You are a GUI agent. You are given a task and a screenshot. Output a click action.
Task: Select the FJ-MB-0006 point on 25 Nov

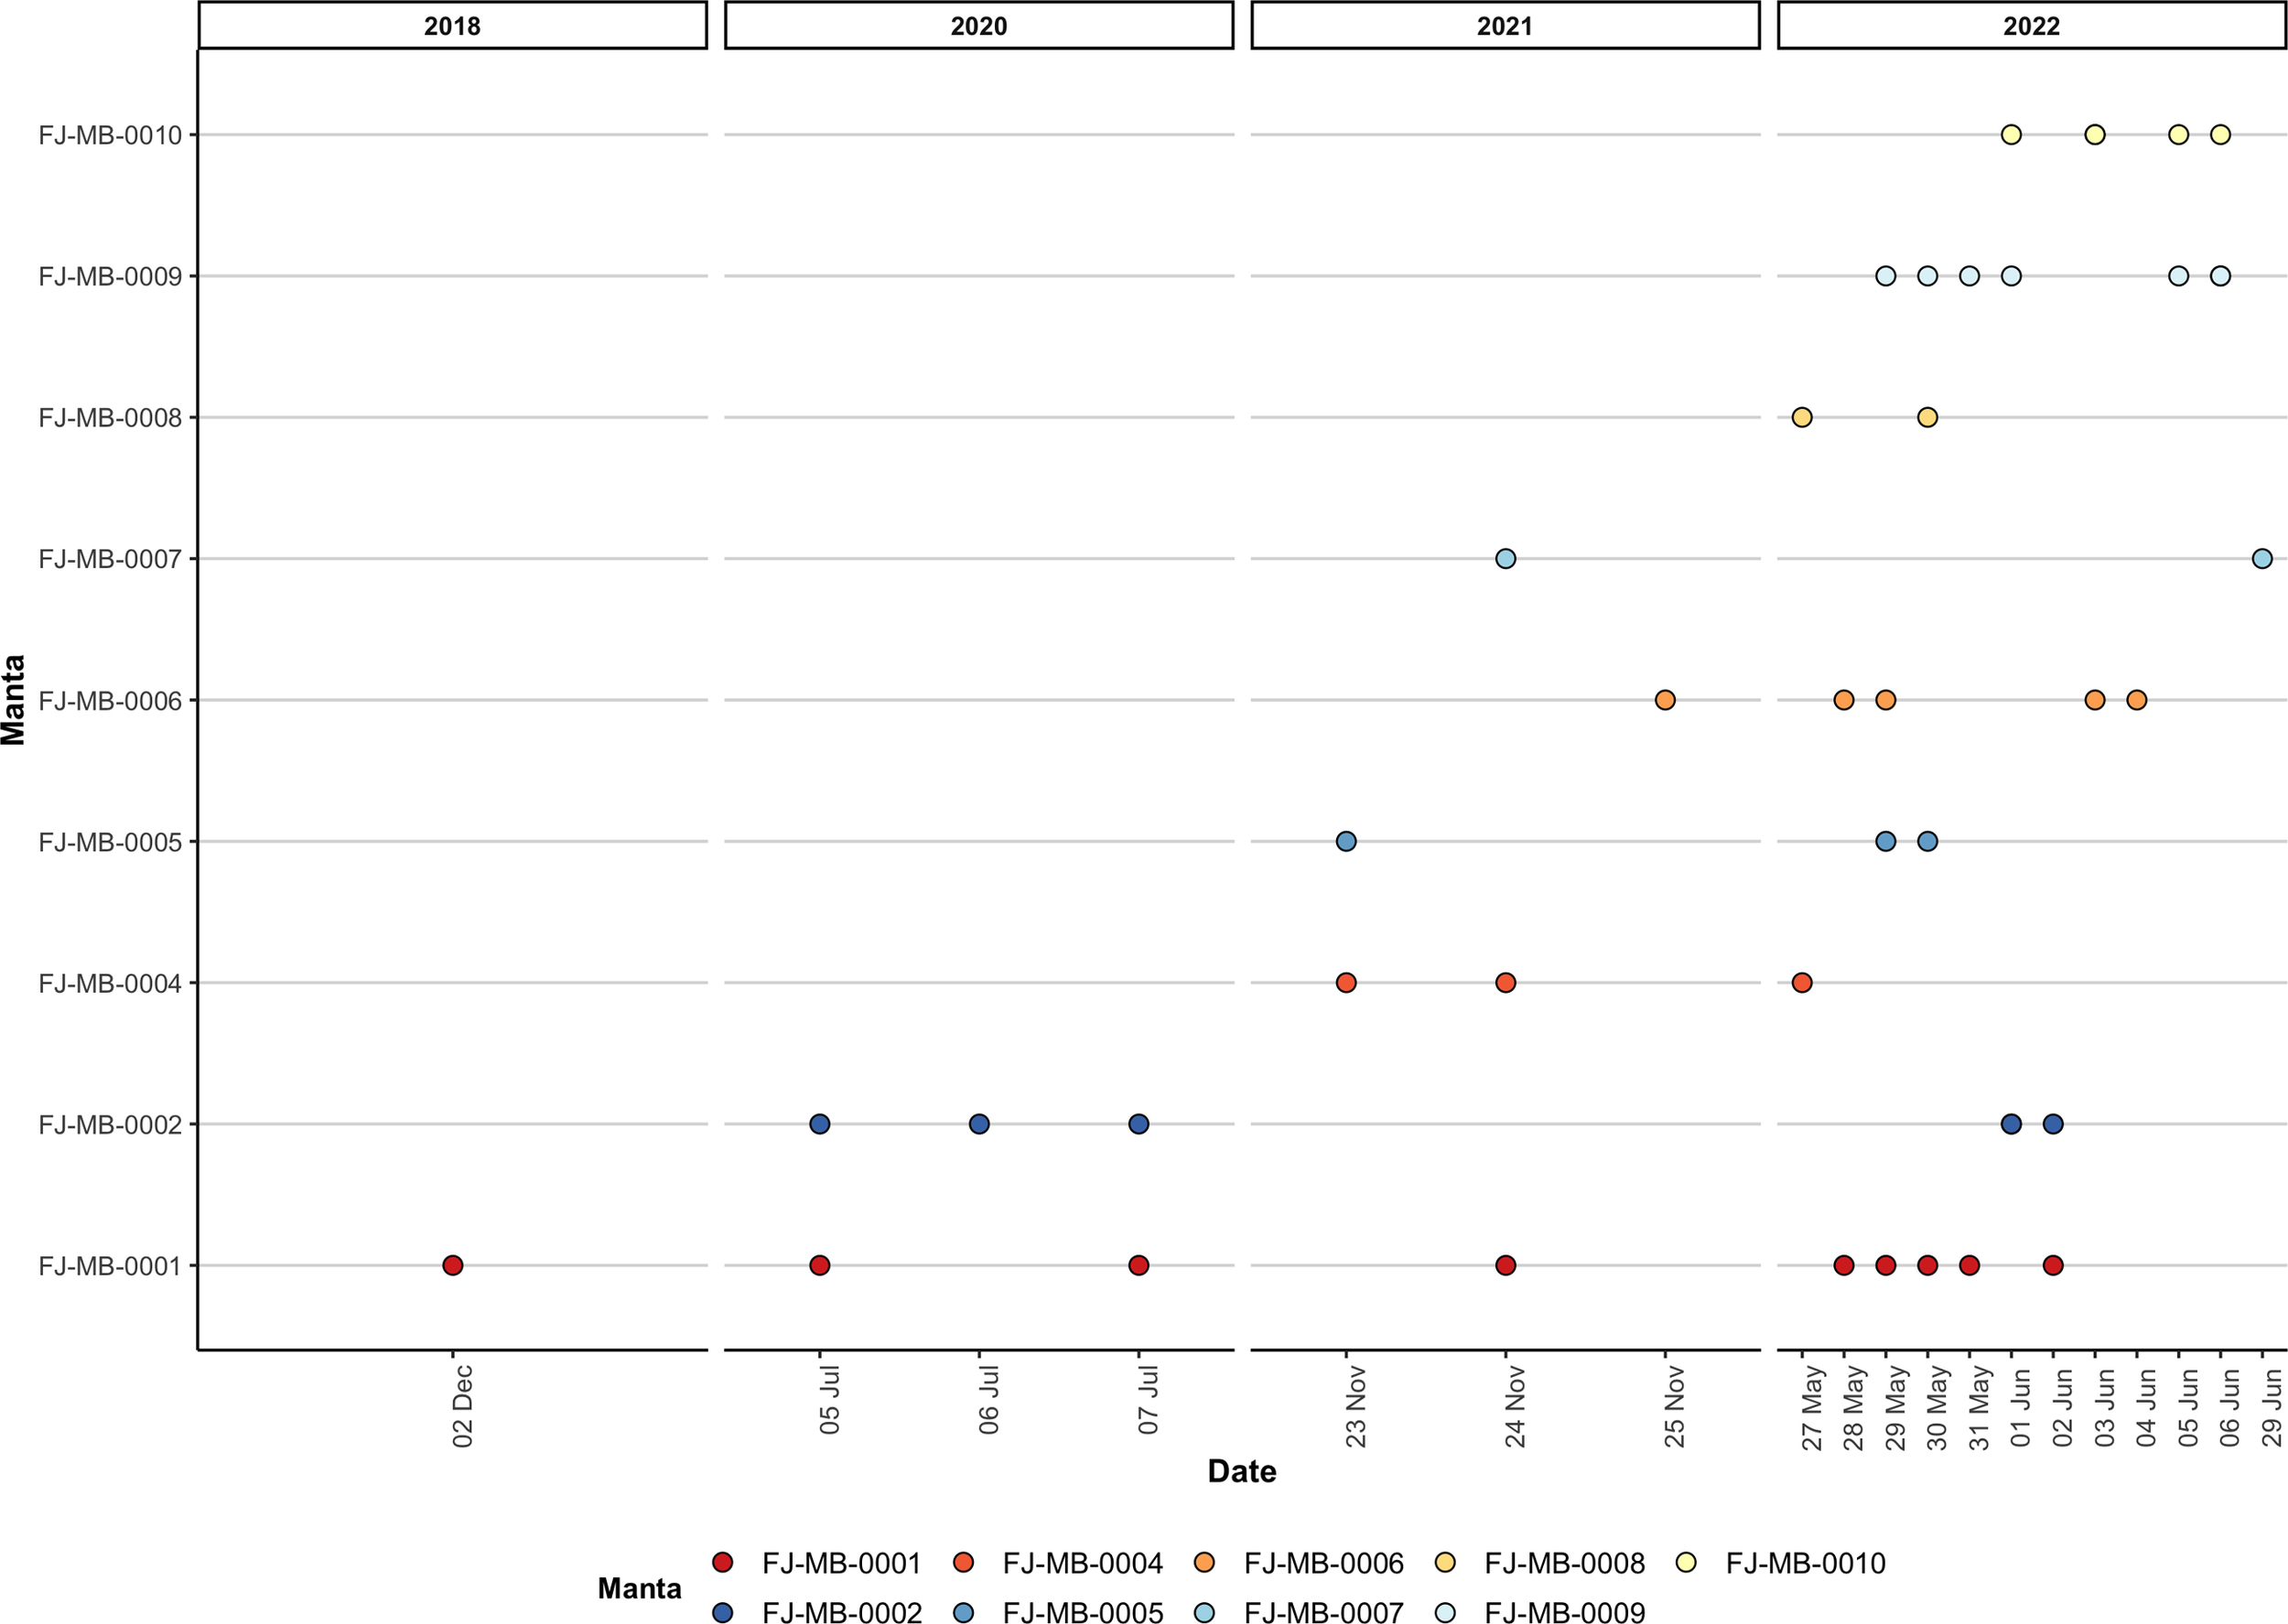pos(1664,700)
